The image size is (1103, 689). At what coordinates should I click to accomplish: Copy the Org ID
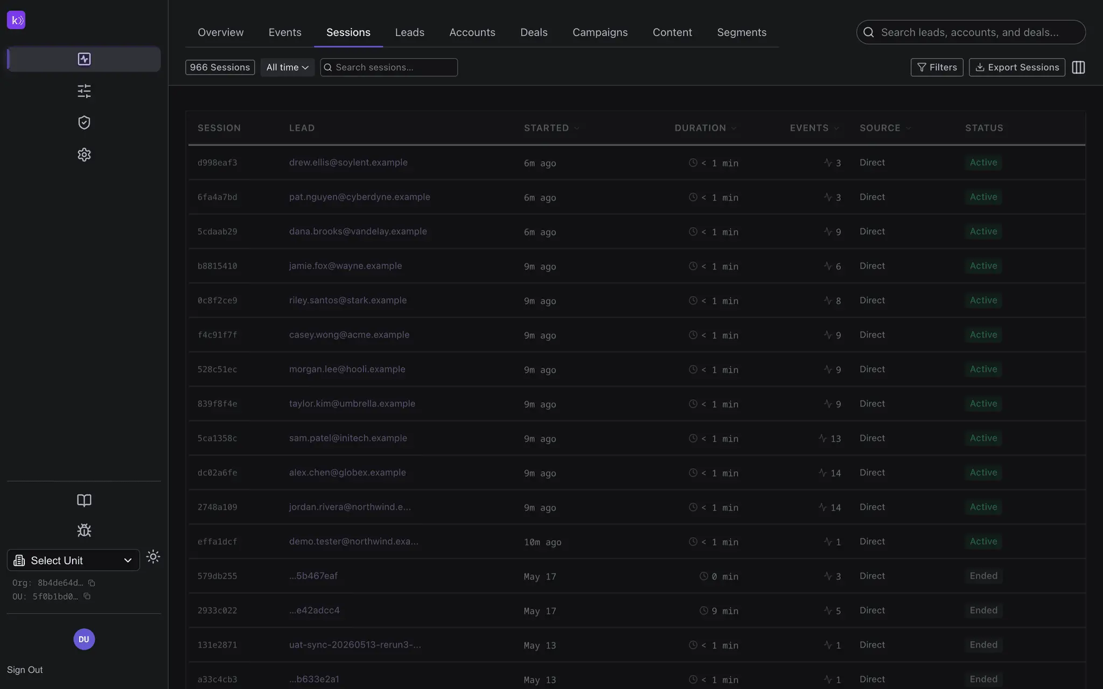92,583
